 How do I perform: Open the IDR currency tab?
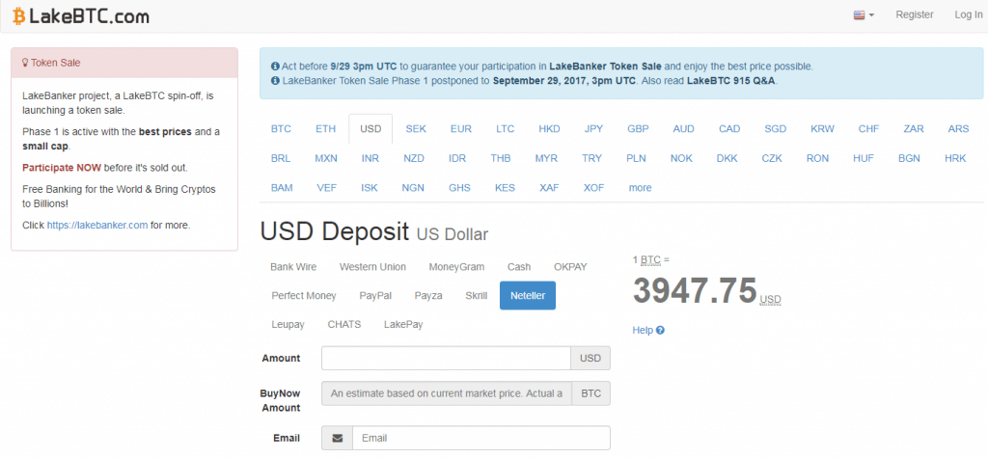457,158
